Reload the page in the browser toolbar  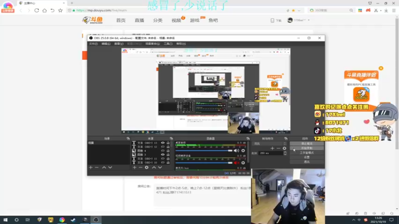pyautogui.click(x=36, y=10)
